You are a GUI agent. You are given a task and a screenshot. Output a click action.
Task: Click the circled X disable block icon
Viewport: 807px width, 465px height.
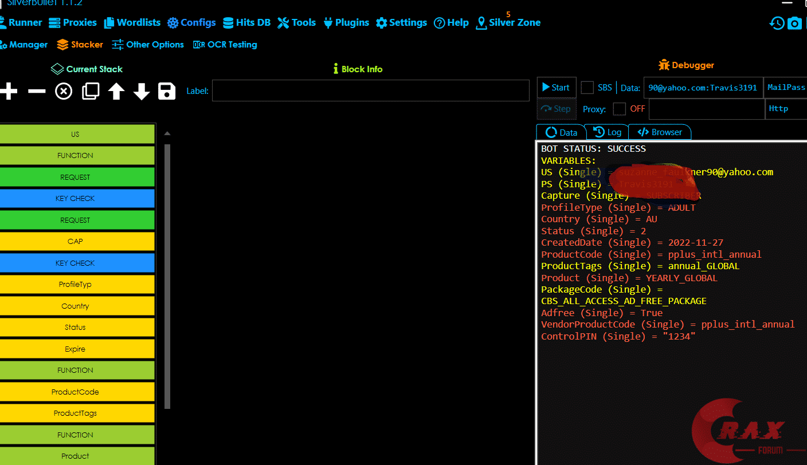64,91
